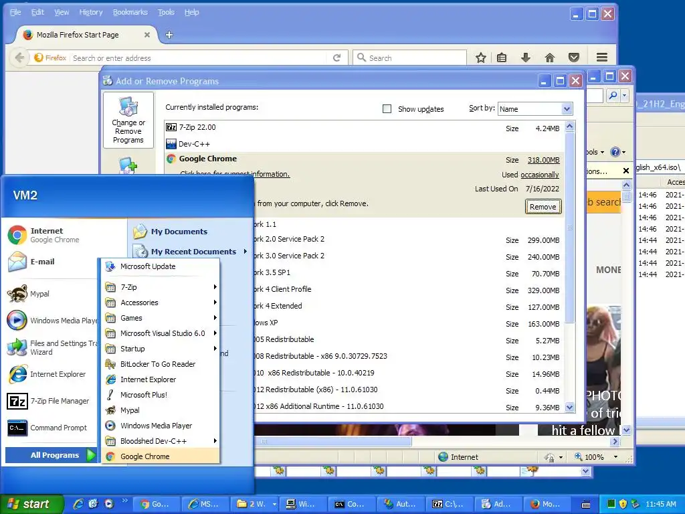The image size is (685, 514).
Task: Close Mozilla Firefox Start Page tab
Action: (x=147, y=35)
